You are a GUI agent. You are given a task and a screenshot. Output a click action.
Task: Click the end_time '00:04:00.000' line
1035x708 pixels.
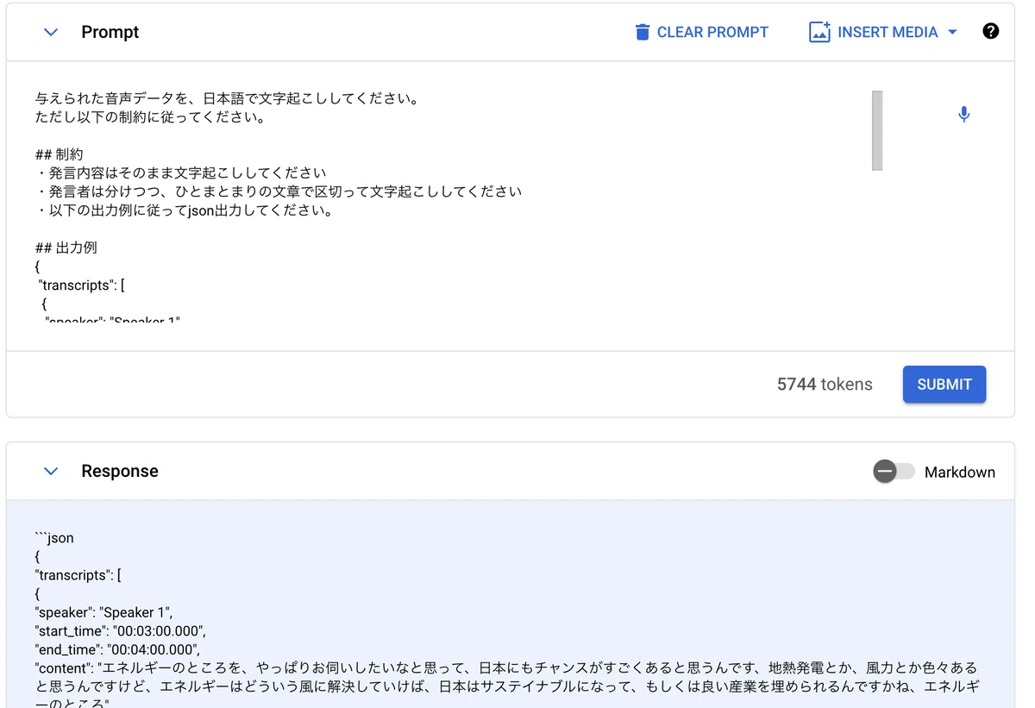[x=117, y=649]
